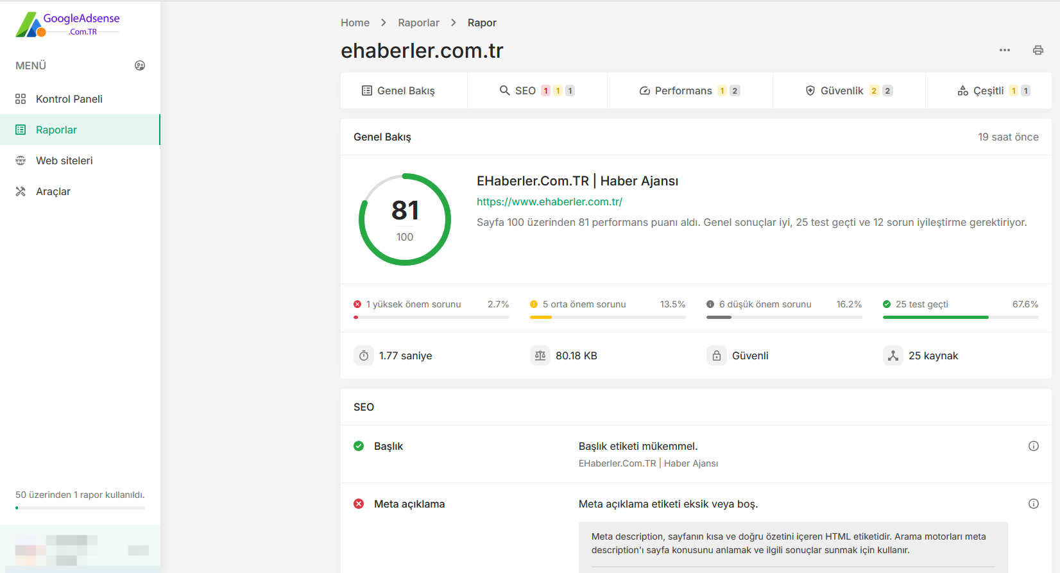Navigate to the Home breadcrumb

(x=355, y=22)
